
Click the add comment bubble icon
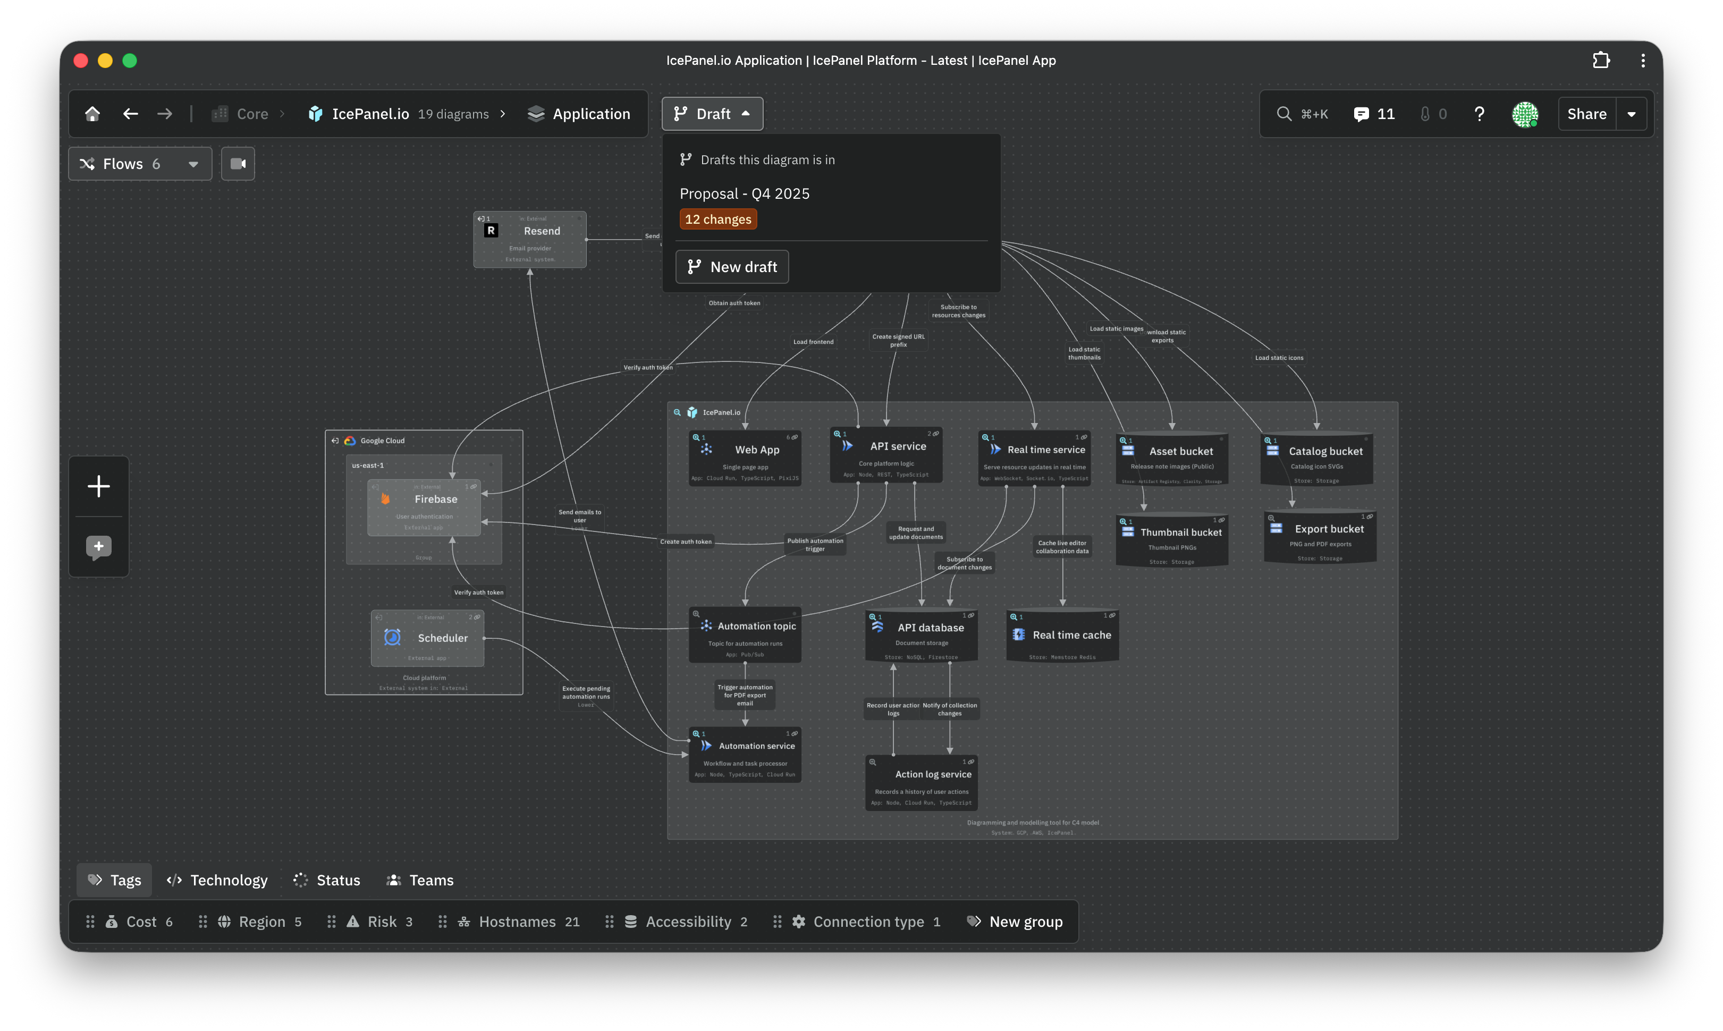click(x=99, y=547)
